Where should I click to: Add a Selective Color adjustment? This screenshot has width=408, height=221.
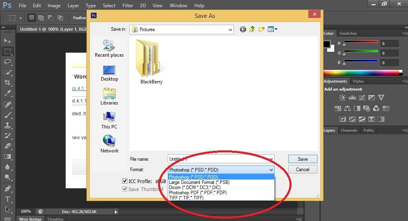(372, 119)
